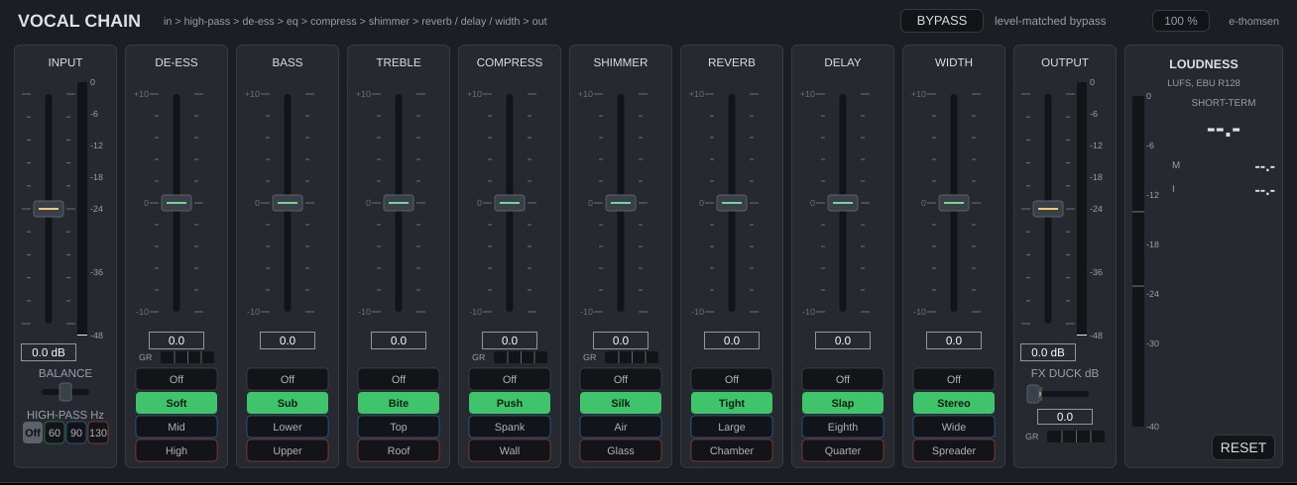Image resolution: width=1297 pixels, height=485 pixels.
Task: Click the DELAY fader handle
Action: tap(843, 203)
